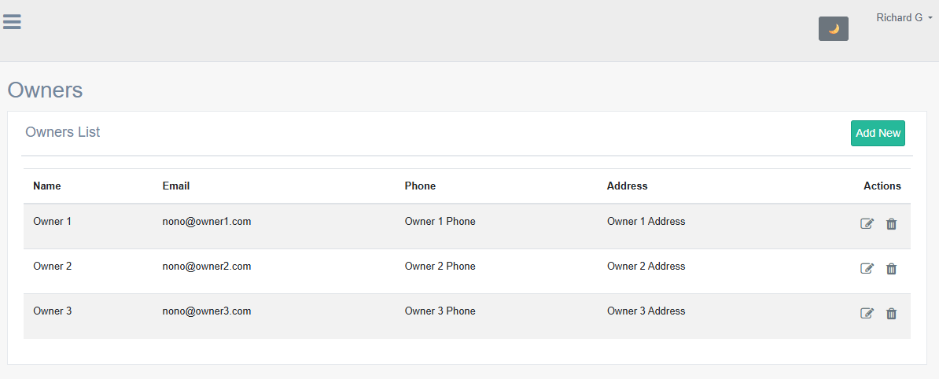Edit Owner 2 using pencil icon

(x=867, y=269)
